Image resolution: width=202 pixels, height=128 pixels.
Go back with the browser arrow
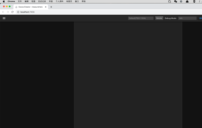tap(3, 12)
